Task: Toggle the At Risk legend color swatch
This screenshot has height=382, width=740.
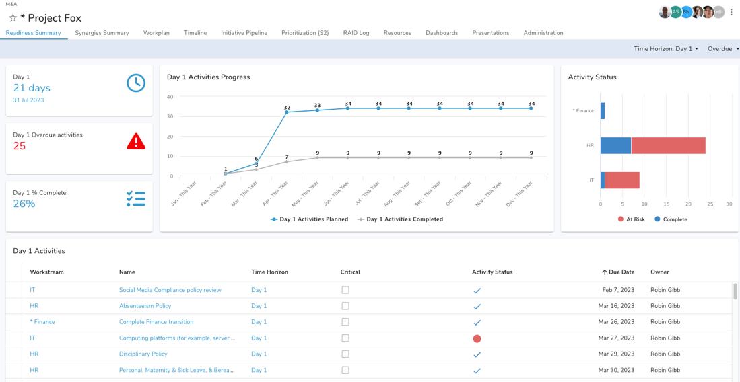Action: coord(621,219)
